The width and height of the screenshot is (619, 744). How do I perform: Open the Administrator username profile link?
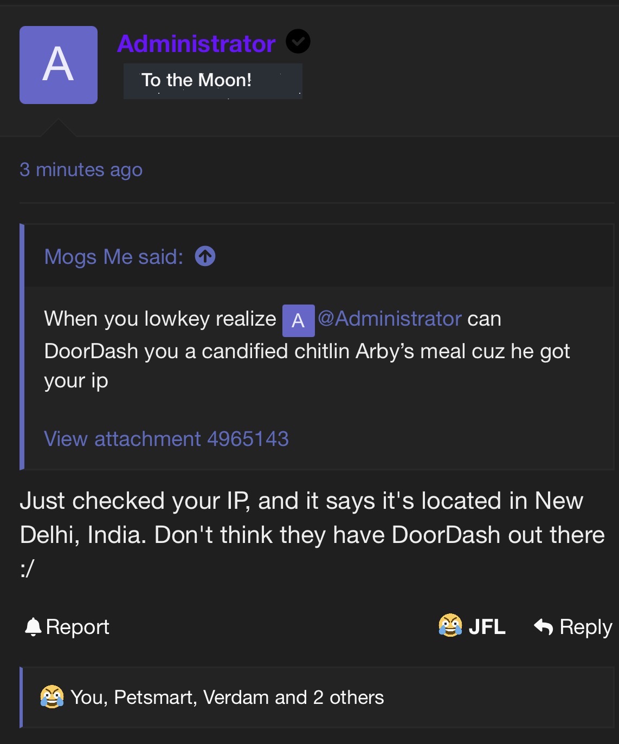click(196, 43)
